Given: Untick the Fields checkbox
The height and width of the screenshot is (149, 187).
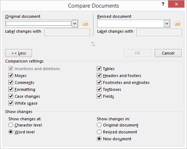Looking at the screenshot, I should [99, 96].
